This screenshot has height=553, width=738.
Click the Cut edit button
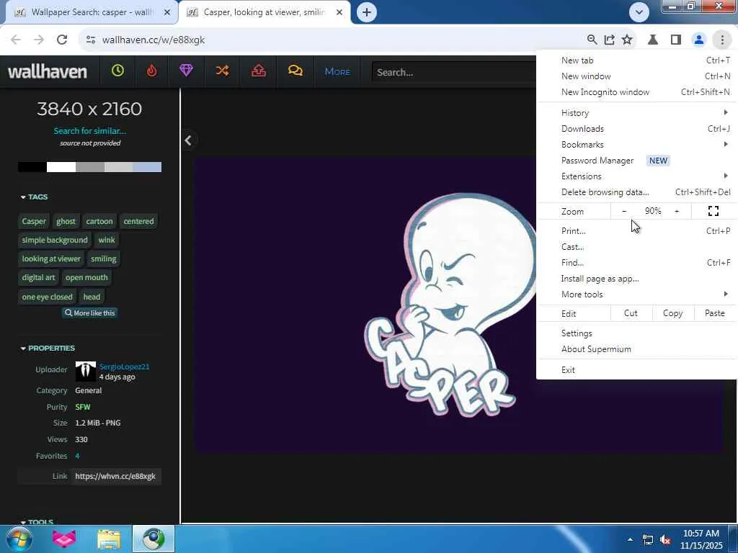631,313
